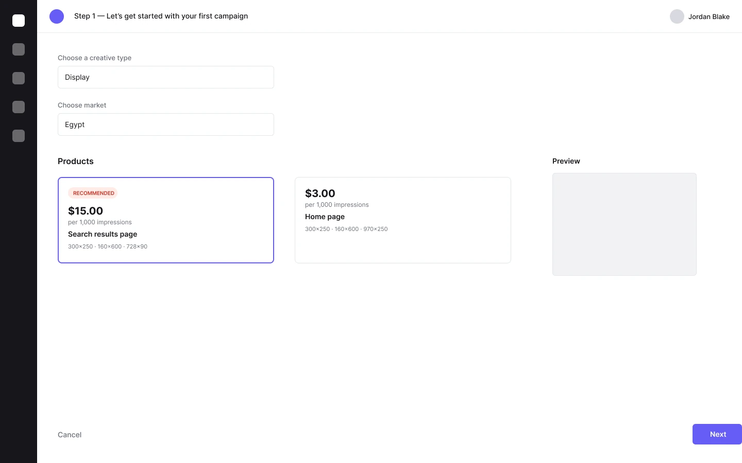This screenshot has height=463, width=742.
Task: Click the "Choose a creative type" label
Action: 95,58
